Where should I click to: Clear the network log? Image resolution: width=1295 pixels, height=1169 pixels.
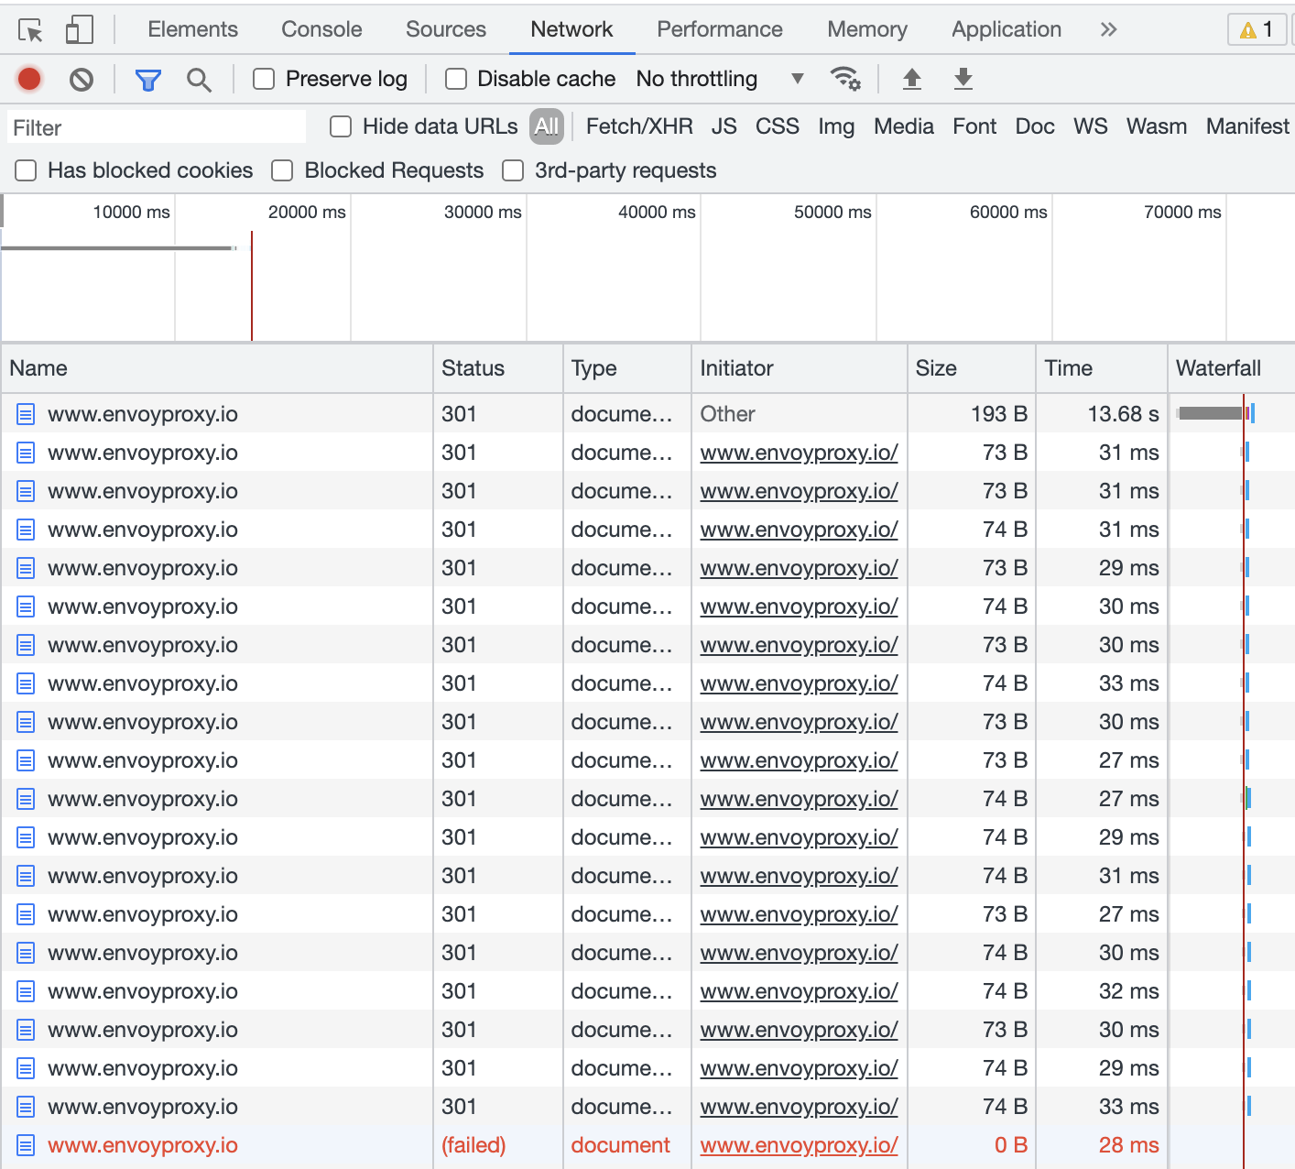[82, 79]
